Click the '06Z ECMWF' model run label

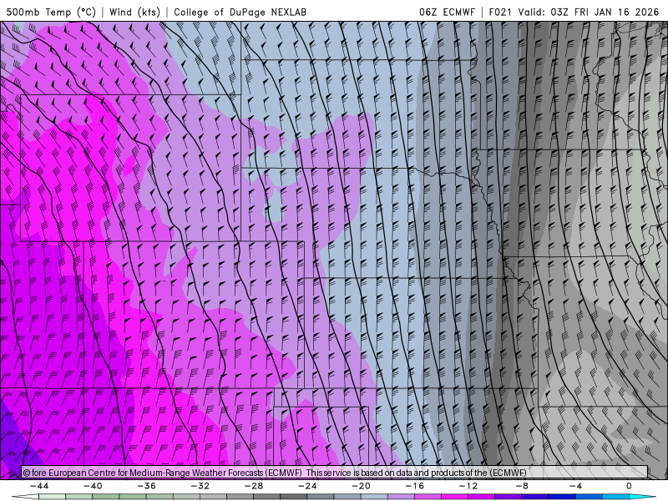(447, 12)
